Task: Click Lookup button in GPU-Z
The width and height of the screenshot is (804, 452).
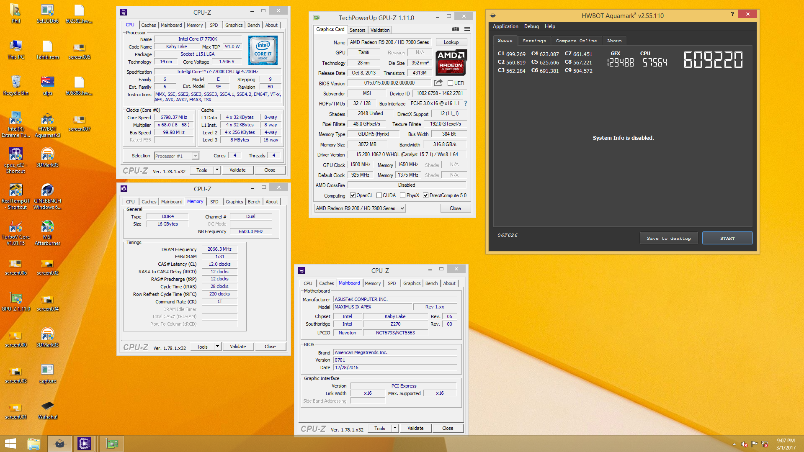Action: [451, 42]
